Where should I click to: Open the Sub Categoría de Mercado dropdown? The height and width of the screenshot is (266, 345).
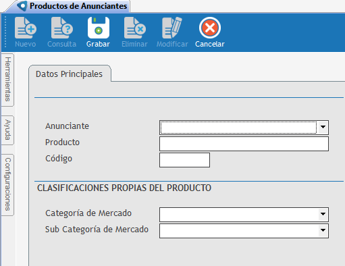point(323,230)
